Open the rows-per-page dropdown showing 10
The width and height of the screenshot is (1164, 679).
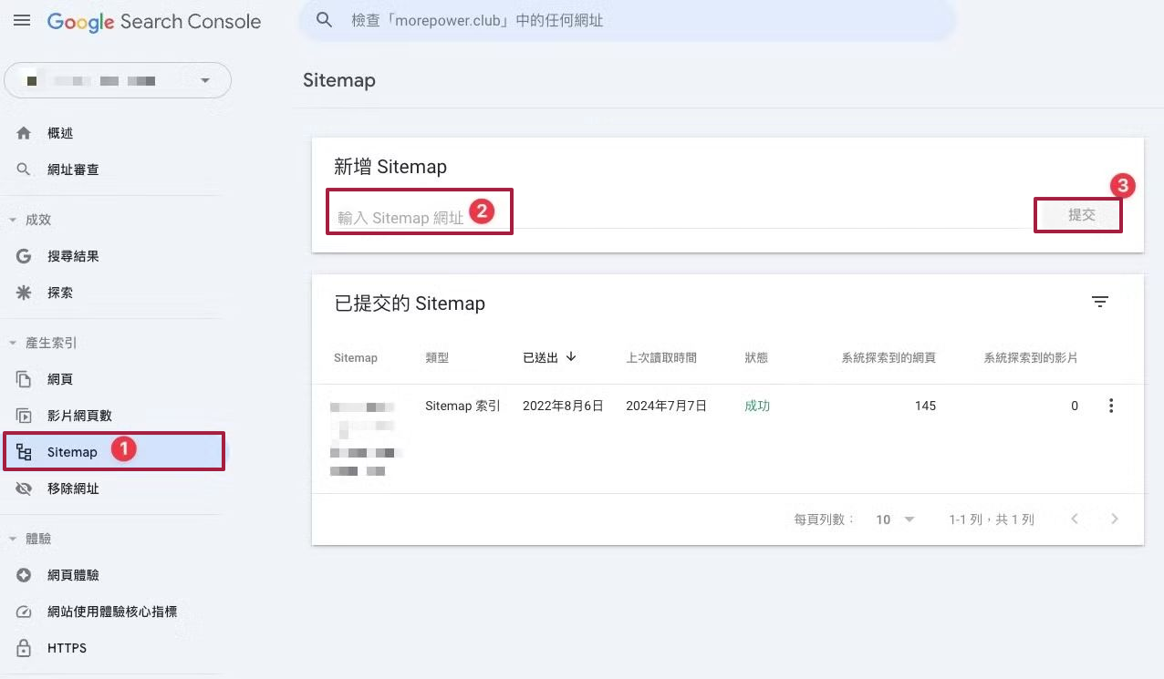(895, 520)
